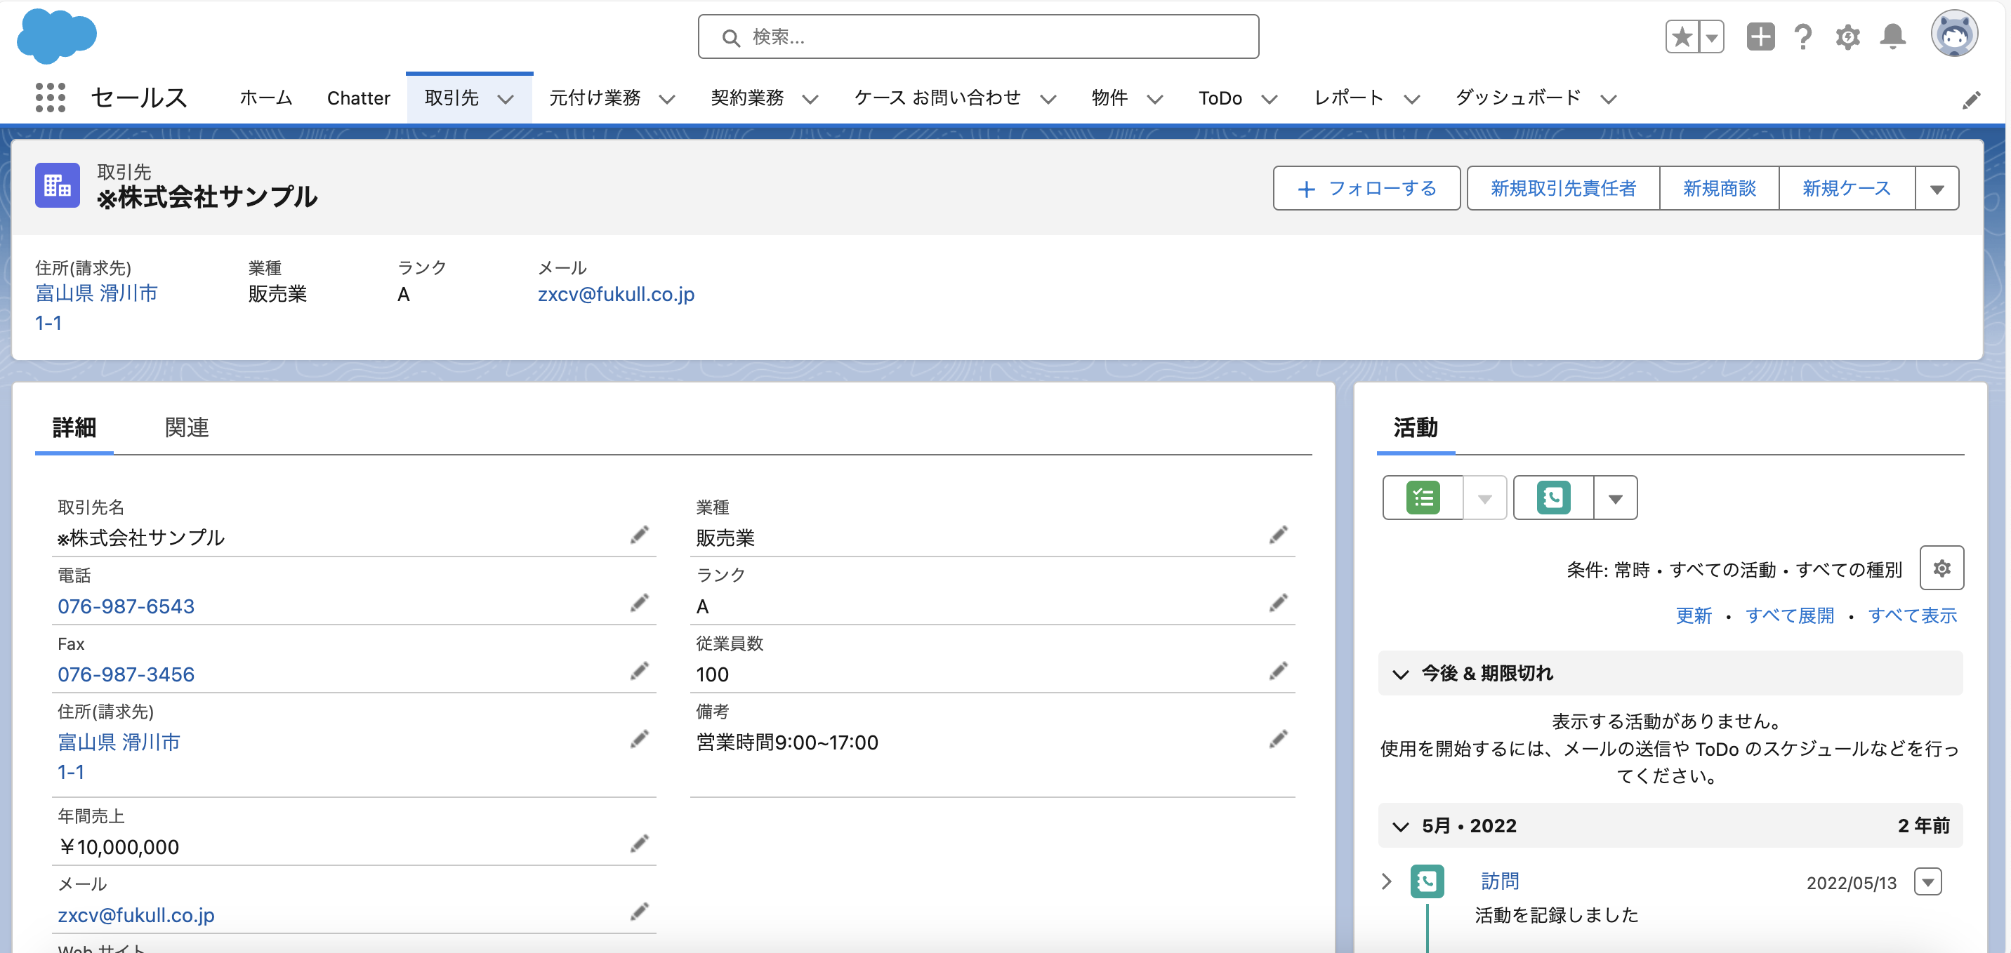Open the ケース お問い合わせ tab
Screen dimensions: 2011x953
[937, 98]
